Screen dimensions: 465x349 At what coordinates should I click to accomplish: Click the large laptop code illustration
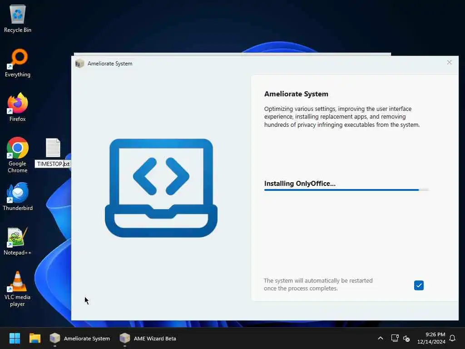[161, 188]
